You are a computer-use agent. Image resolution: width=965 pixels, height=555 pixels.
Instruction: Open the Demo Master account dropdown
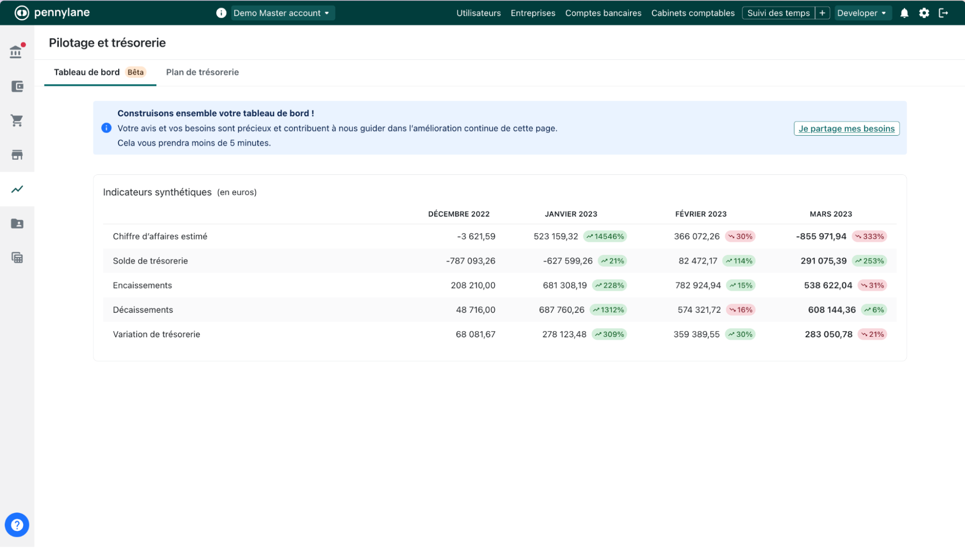click(282, 13)
